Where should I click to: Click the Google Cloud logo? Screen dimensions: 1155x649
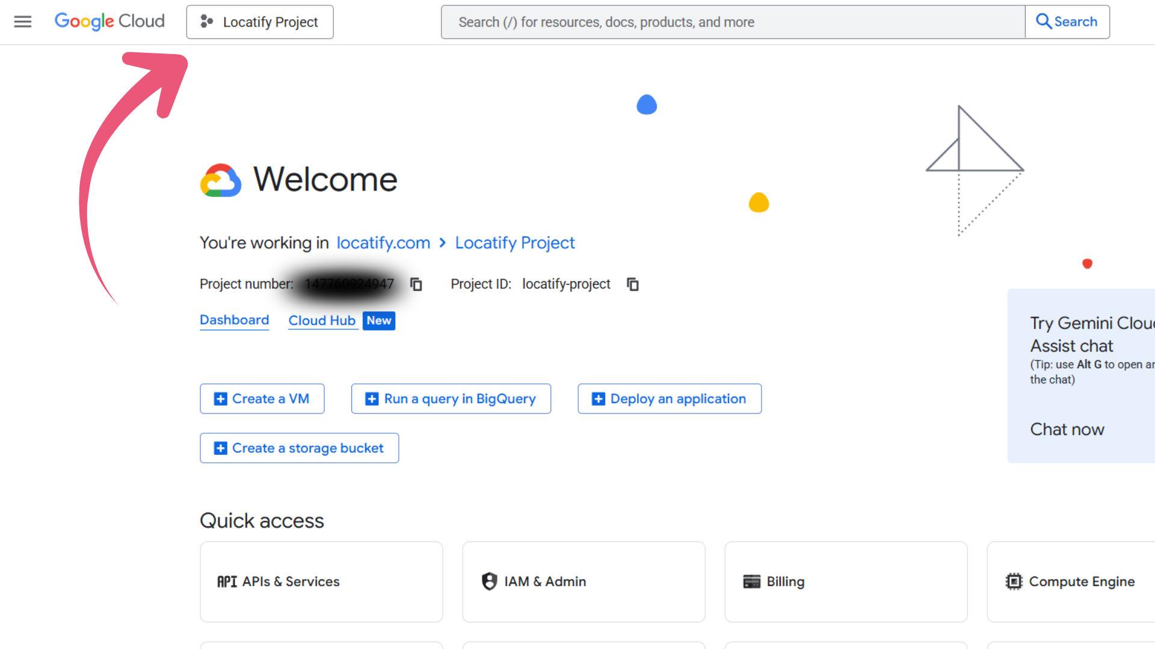[109, 22]
